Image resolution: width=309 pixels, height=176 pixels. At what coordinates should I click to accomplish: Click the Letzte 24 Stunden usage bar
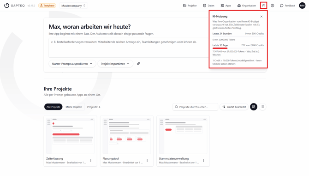point(238,36)
